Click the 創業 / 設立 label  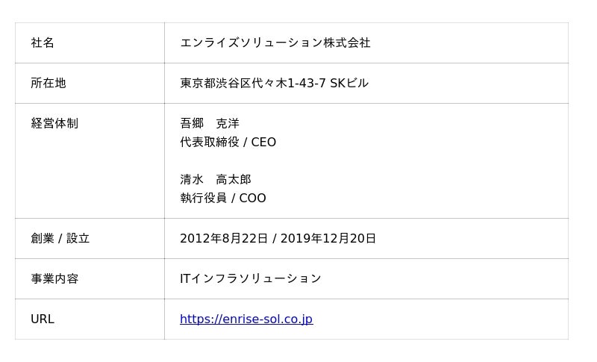pos(60,238)
